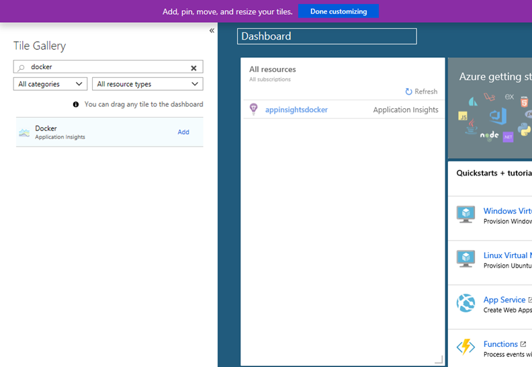Open the All categories dropdown

pyautogui.click(x=50, y=84)
